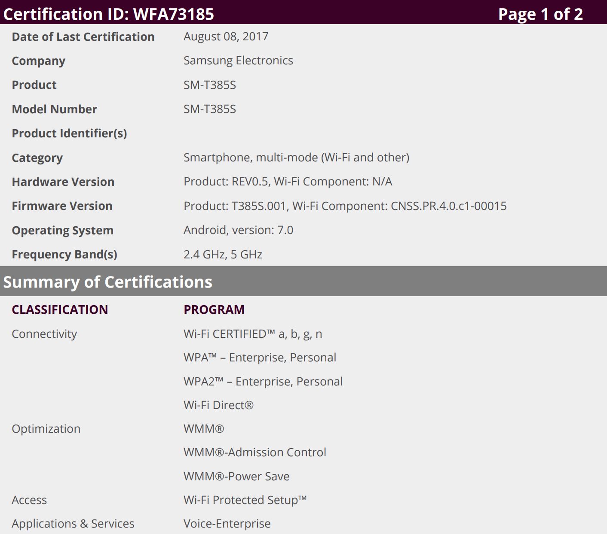Click the Certification ID WFA73185 header
This screenshot has width=607, height=534.
(108, 14)
